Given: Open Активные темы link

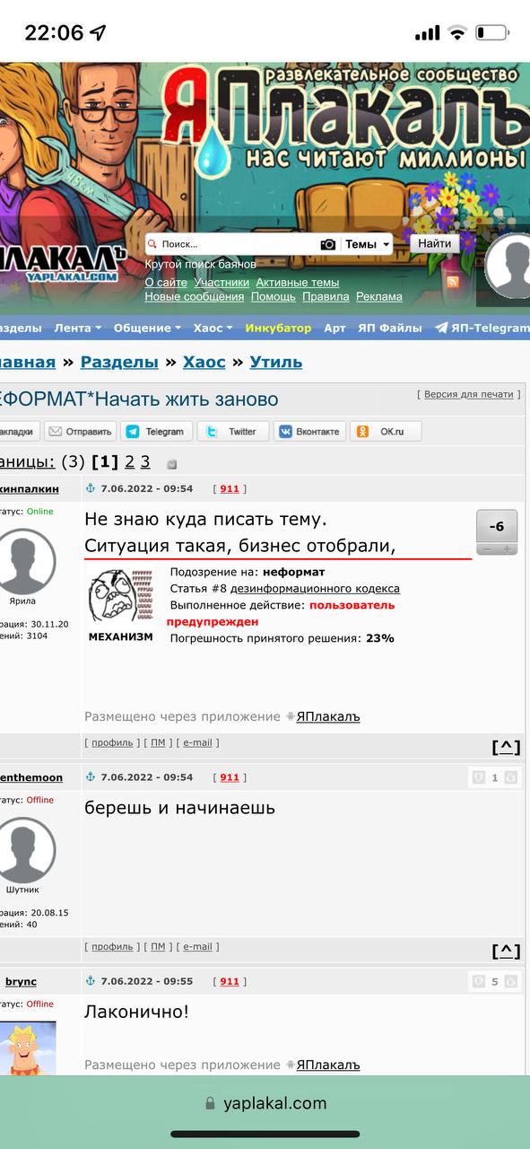Looking at the screenshot, I should click(298, 282).
